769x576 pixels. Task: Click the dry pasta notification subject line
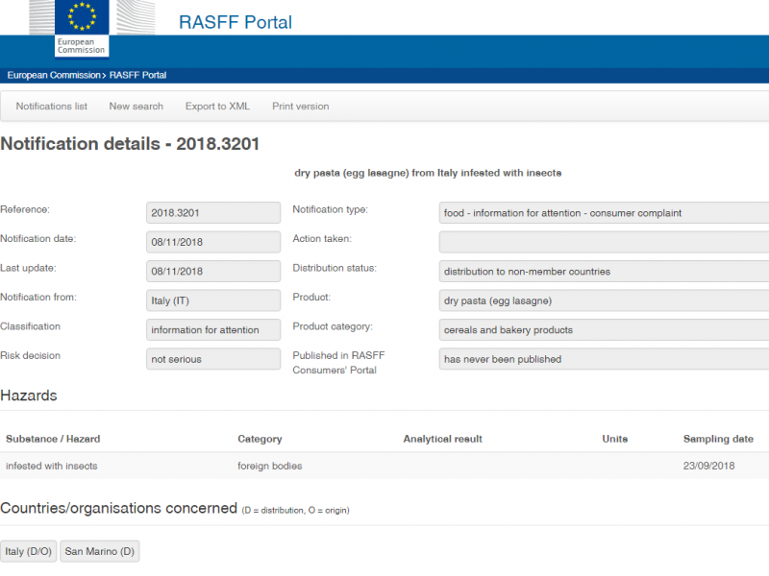(x=428, y=173)
